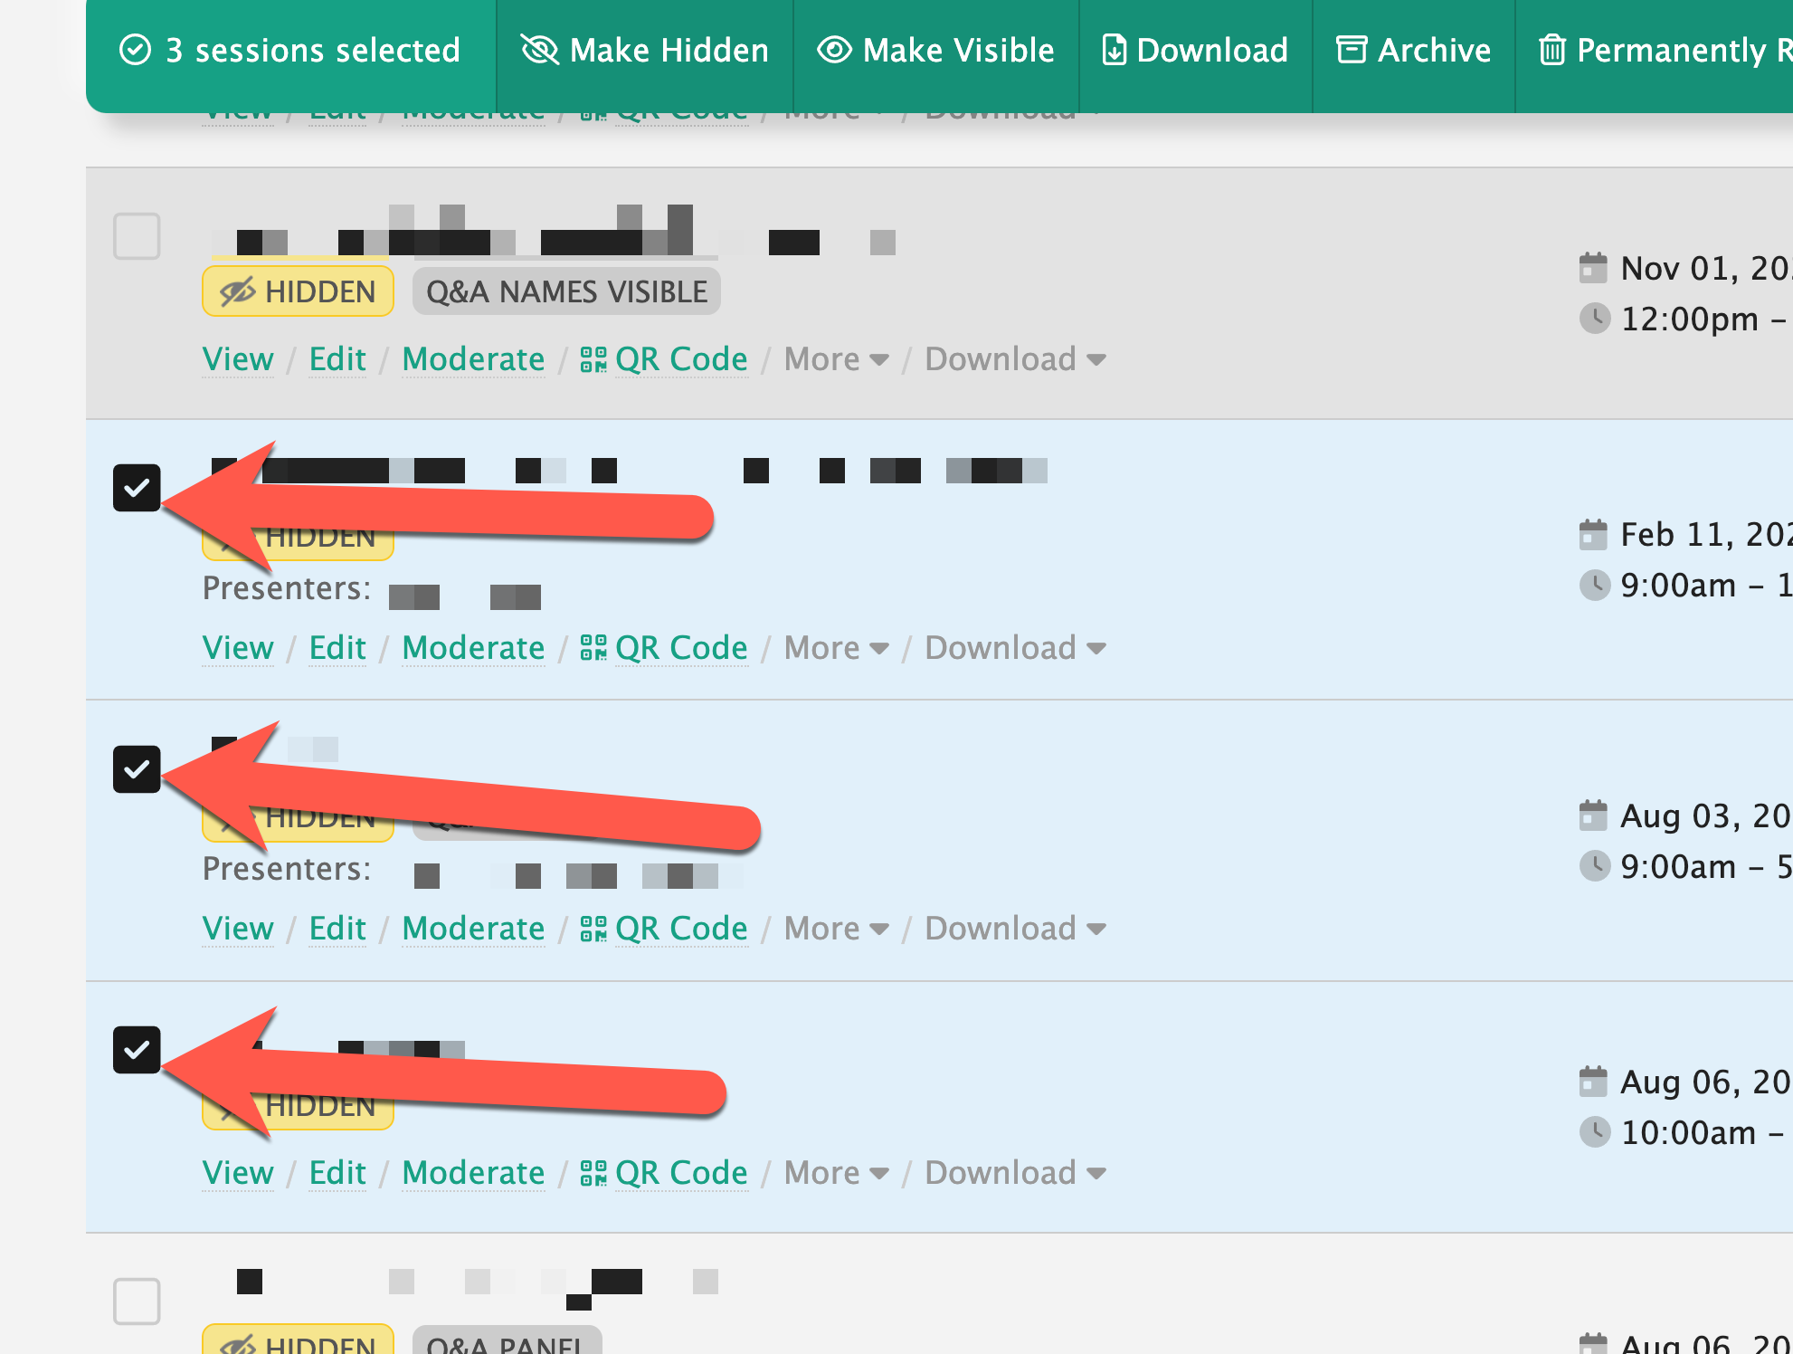1793x1354 pixels.
Task: Click the QR Code icon in the Feb 11 session
Action: 593,648
